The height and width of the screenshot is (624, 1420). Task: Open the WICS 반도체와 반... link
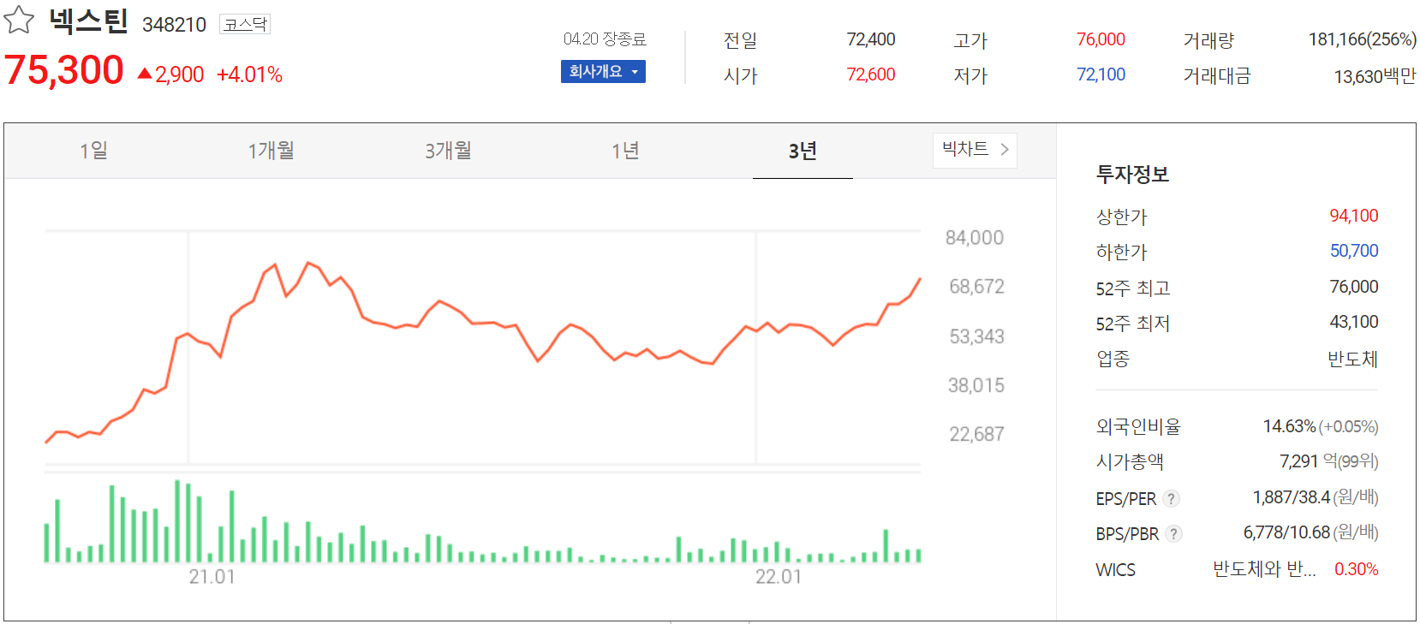coord(1264,569)
